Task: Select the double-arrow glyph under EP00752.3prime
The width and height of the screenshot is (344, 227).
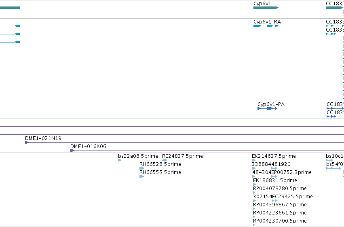Action: 274,176
